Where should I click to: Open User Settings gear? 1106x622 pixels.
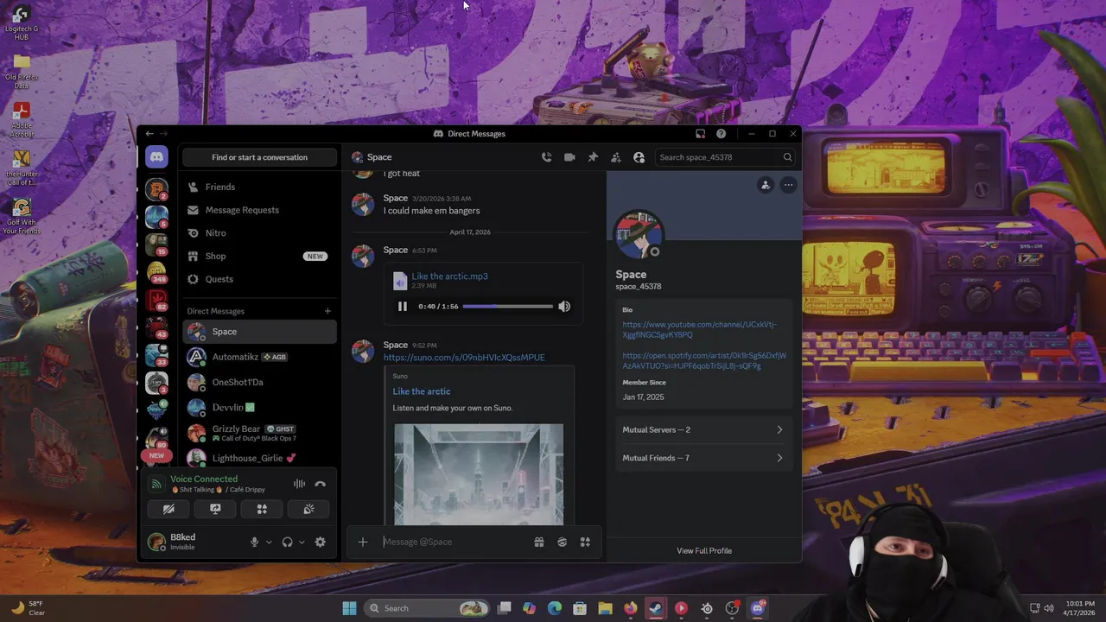(321, 543)
